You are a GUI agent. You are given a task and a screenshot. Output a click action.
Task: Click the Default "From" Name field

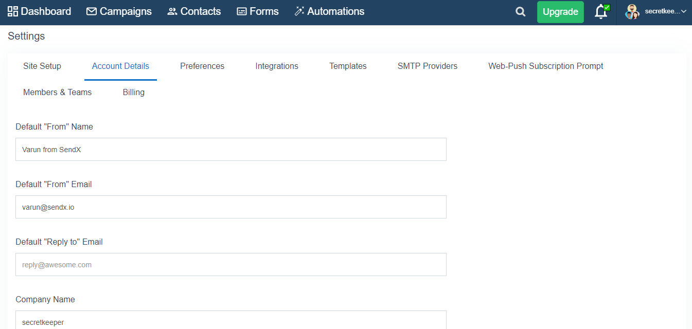[x=231, y=149]
